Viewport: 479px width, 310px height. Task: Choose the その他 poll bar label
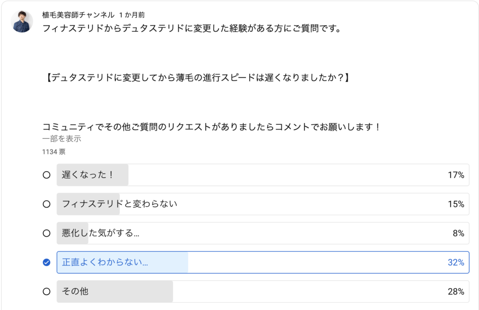(x=75, y=291)
